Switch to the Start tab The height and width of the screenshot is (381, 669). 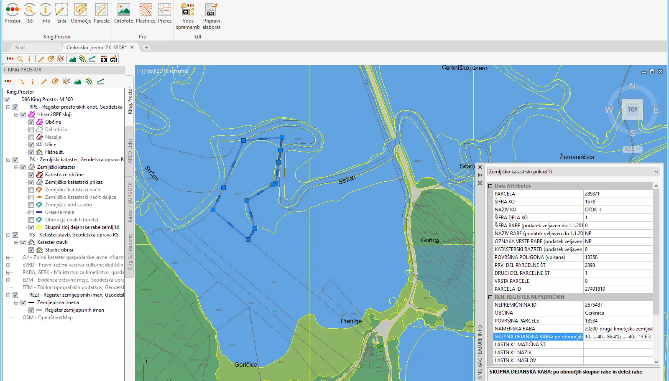click(20, 48)
